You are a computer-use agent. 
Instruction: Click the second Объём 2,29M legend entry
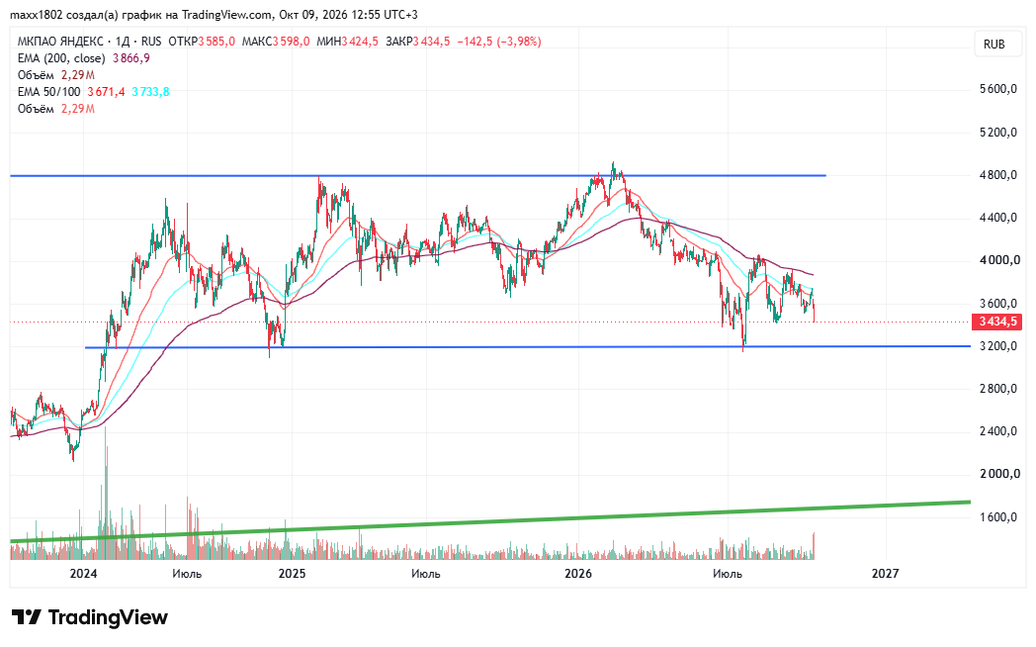(x=56, y=109)
